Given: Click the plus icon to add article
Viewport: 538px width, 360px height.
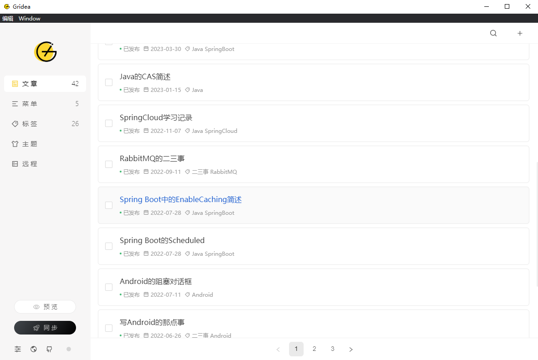Looking at the screenshot, I should [520, 33].
